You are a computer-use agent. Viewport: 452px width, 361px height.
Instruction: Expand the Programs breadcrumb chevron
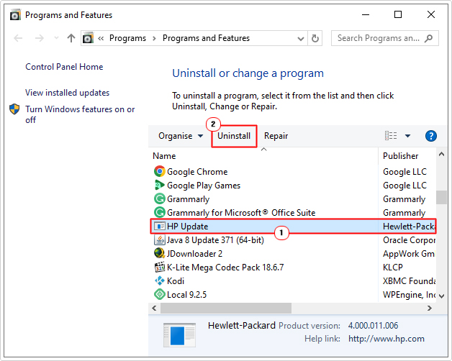154,38
